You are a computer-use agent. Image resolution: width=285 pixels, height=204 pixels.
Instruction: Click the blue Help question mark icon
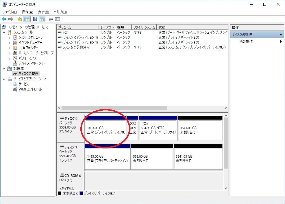coord(35,19)
